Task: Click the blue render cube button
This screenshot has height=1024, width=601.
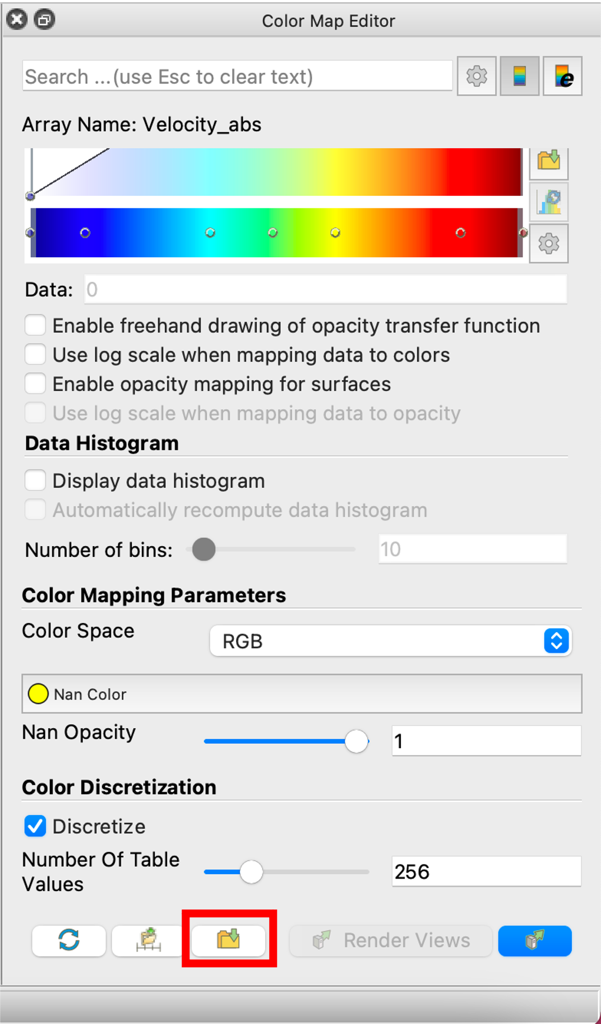Action: 535,940
